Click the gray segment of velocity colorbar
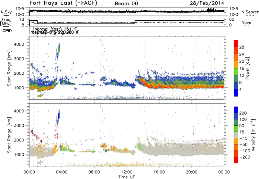Image resolution: width=259 pixels, height=179 pixels. 236,135
